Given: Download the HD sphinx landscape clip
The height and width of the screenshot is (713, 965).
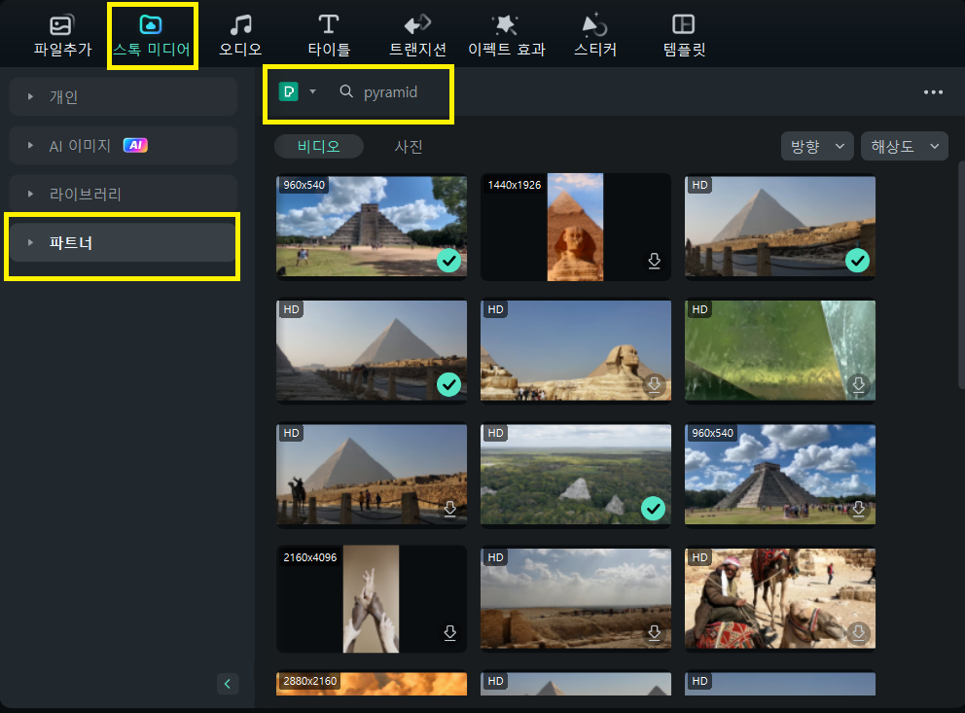Looking at the screenshot, I should (655, 385).
